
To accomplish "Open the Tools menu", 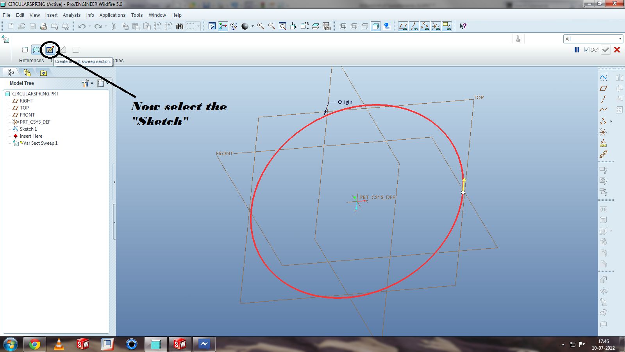I will pyautogui.click(x=137, y=15).
